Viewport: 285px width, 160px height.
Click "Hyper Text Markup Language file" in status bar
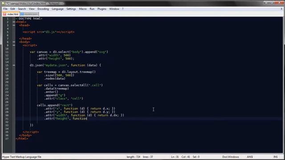[22, 157]
